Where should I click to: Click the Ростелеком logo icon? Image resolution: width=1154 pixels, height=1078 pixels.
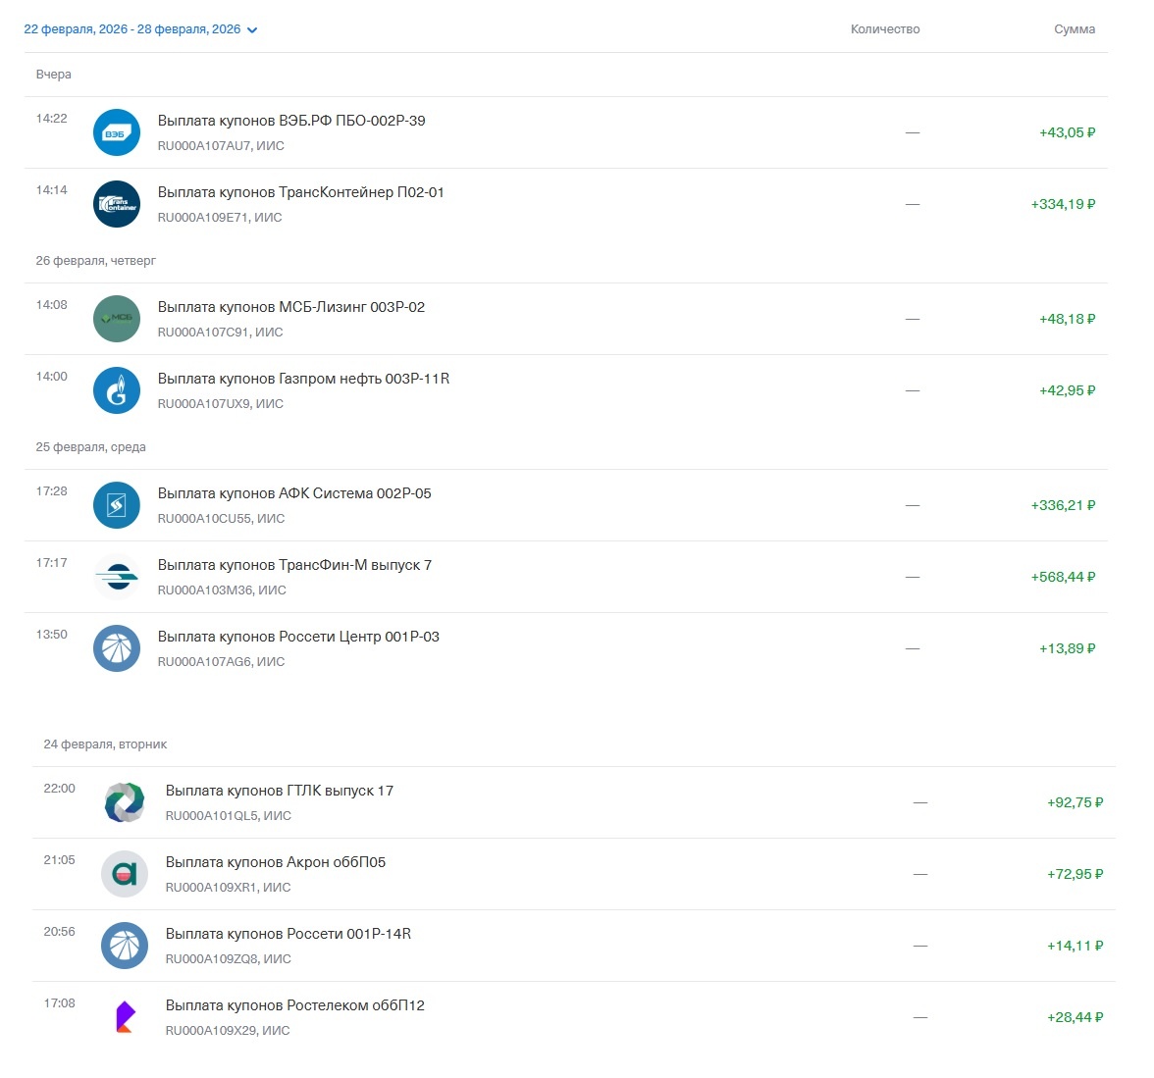(x=125, y=1017)
